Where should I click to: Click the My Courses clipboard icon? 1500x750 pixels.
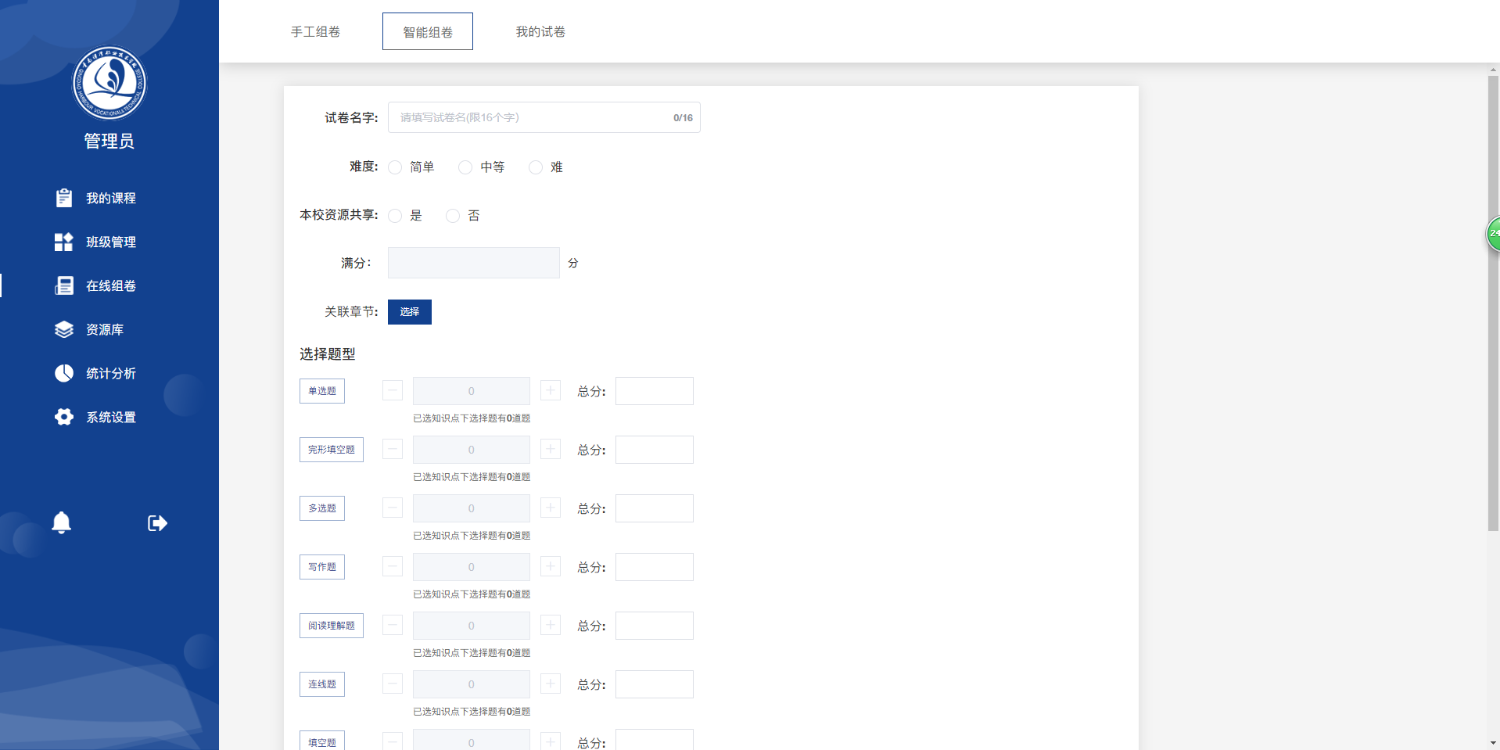point(64,198)
